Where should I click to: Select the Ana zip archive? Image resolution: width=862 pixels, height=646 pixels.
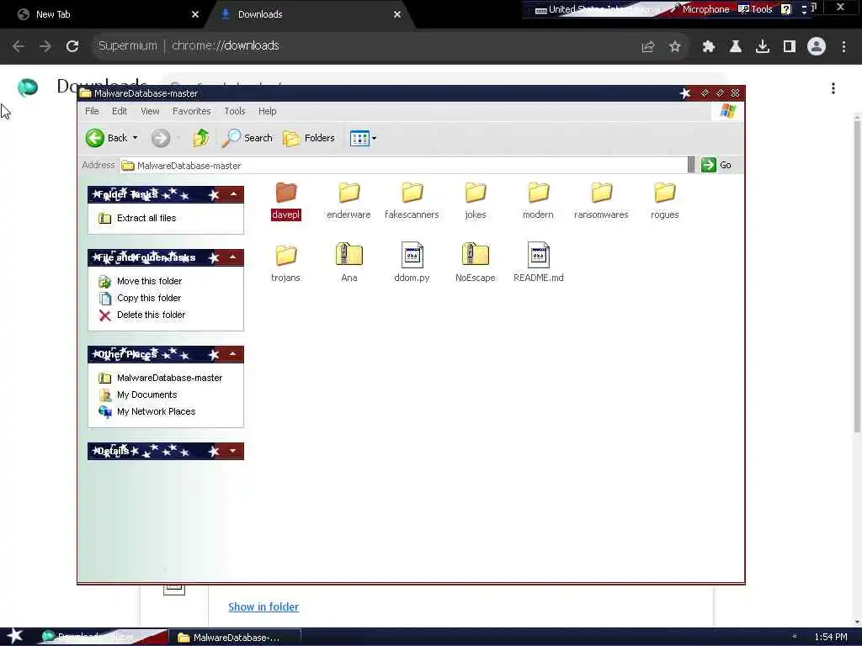tap(349, 263)
